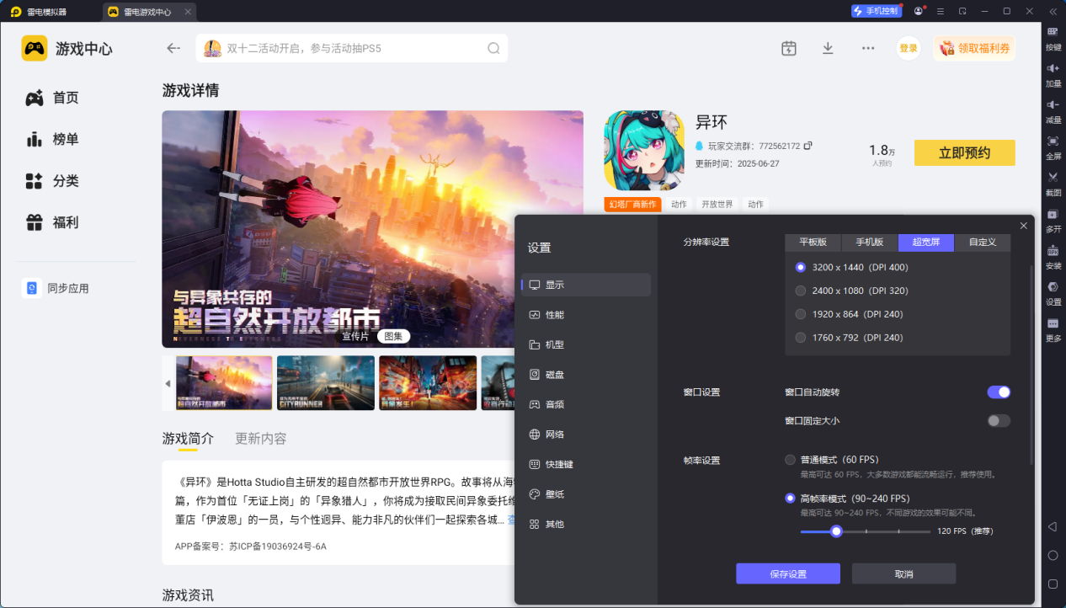Select the 3200 x 1440 resolution option

(852, 267)
